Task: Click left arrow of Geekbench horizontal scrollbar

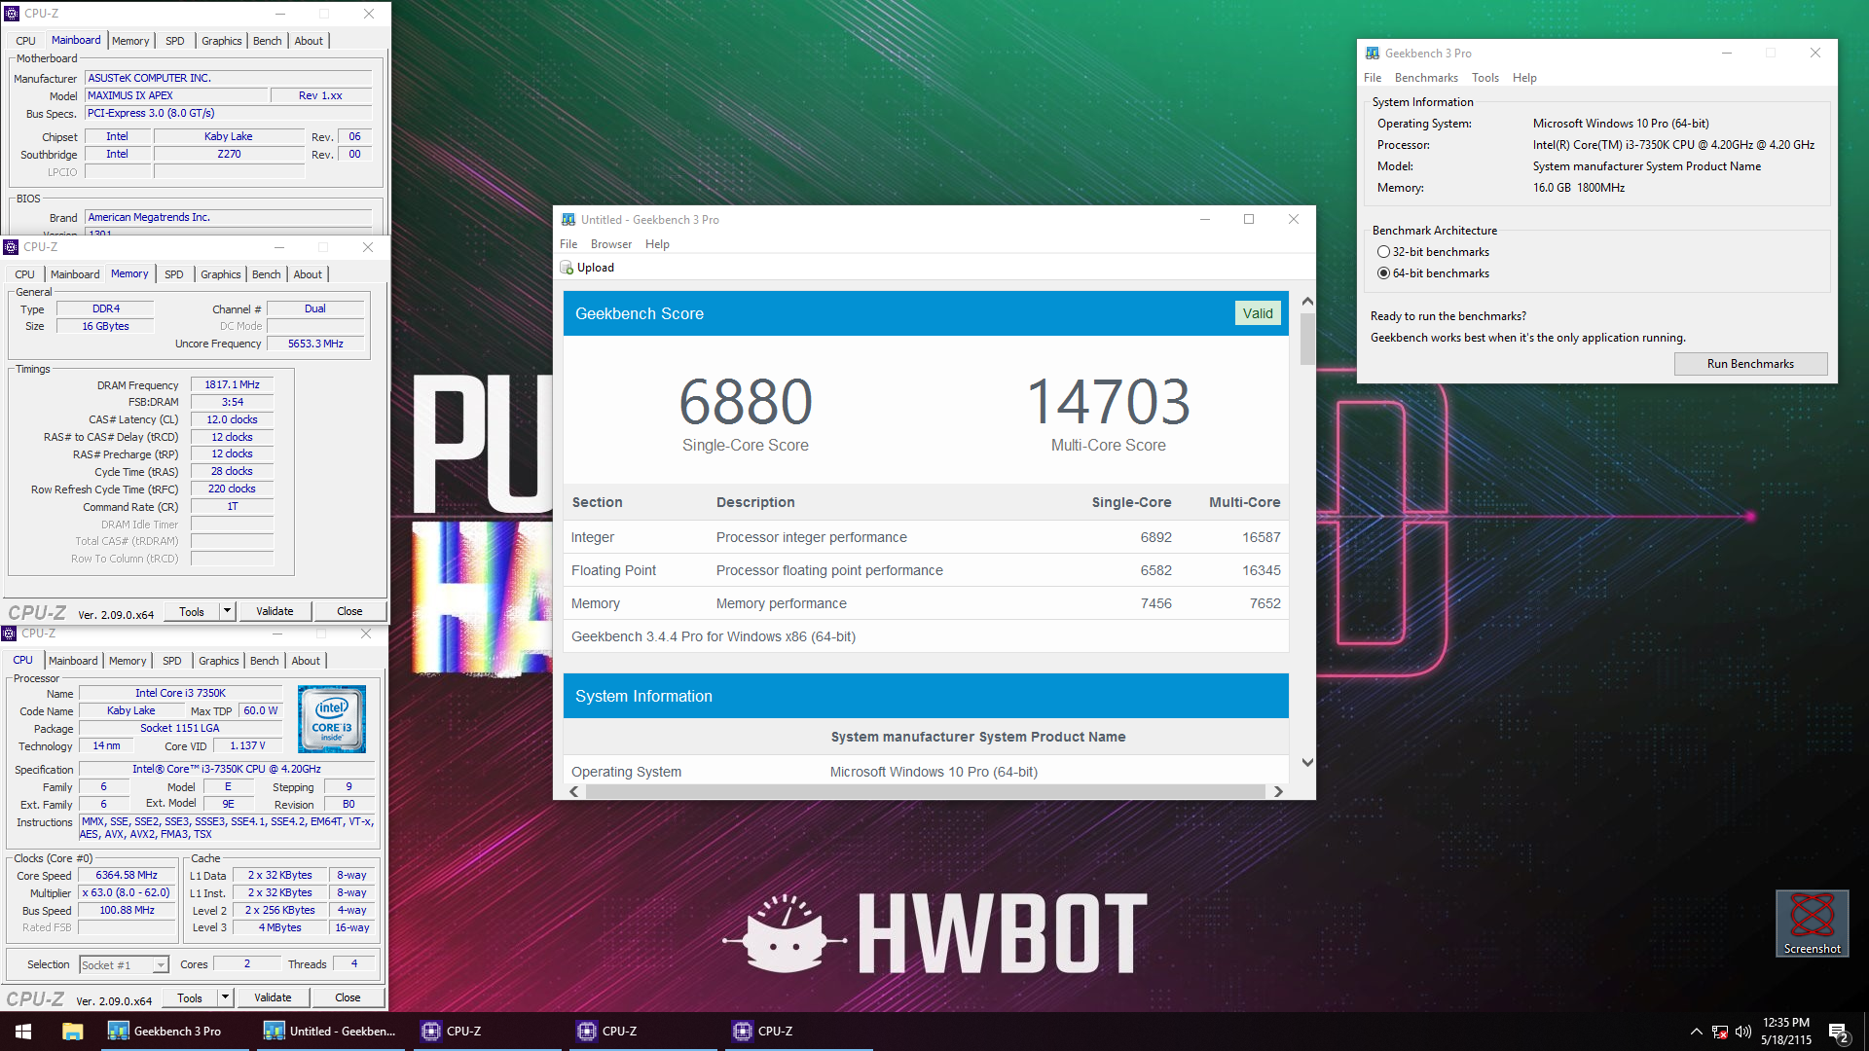Action: tap(574, 792)
